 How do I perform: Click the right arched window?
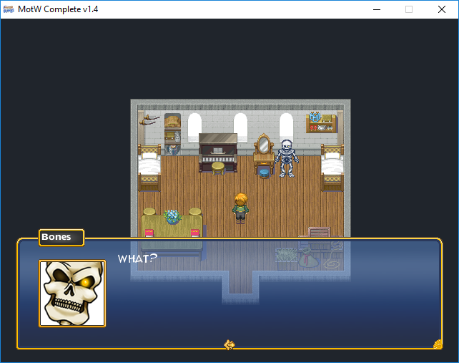point(286,126)
